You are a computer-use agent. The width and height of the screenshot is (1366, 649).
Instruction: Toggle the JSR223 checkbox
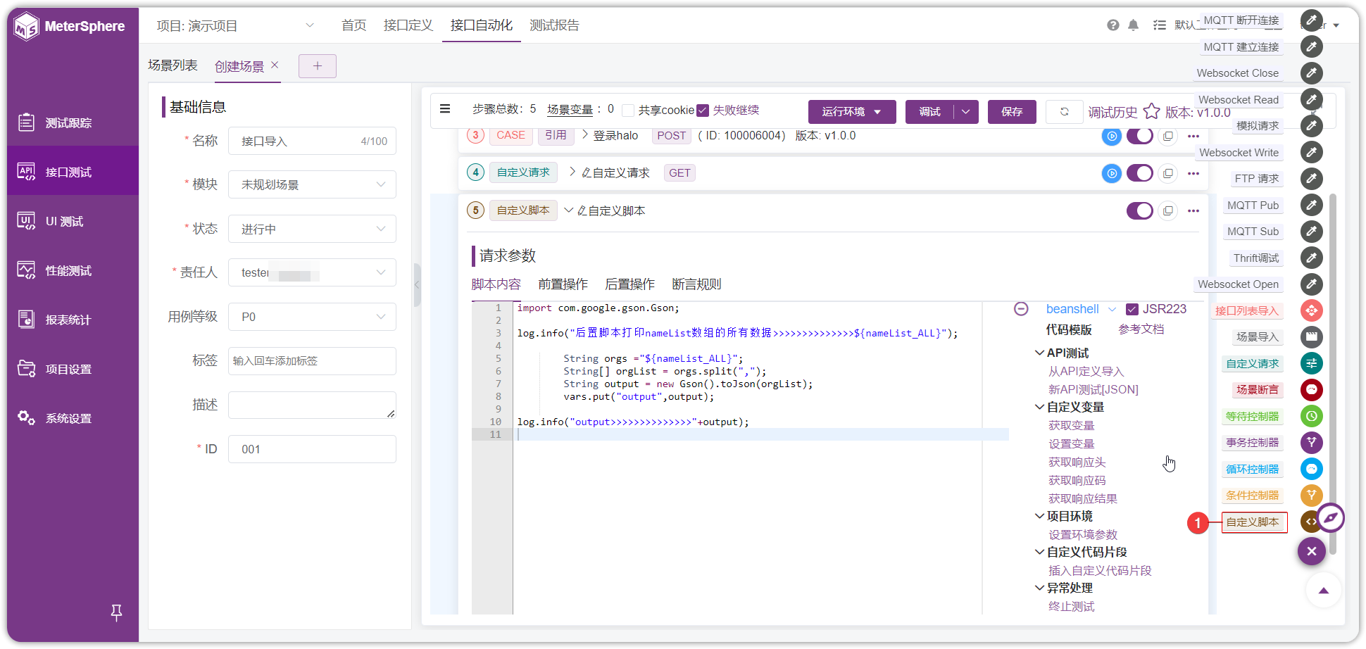click(1132, 309)
